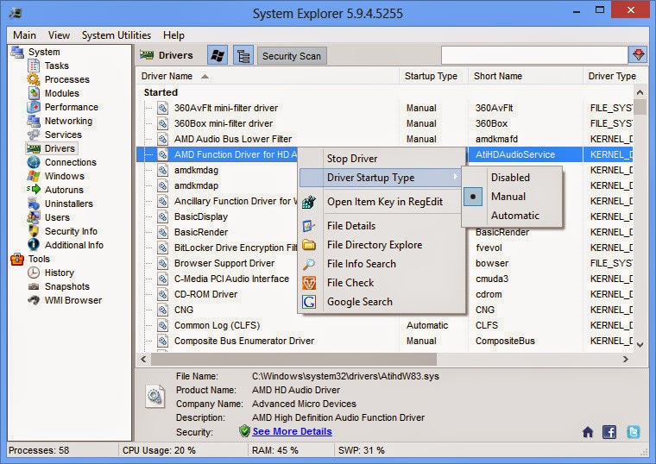Open the Processes view
Viewport: 656px width, 464px height.
pos(67,79)
